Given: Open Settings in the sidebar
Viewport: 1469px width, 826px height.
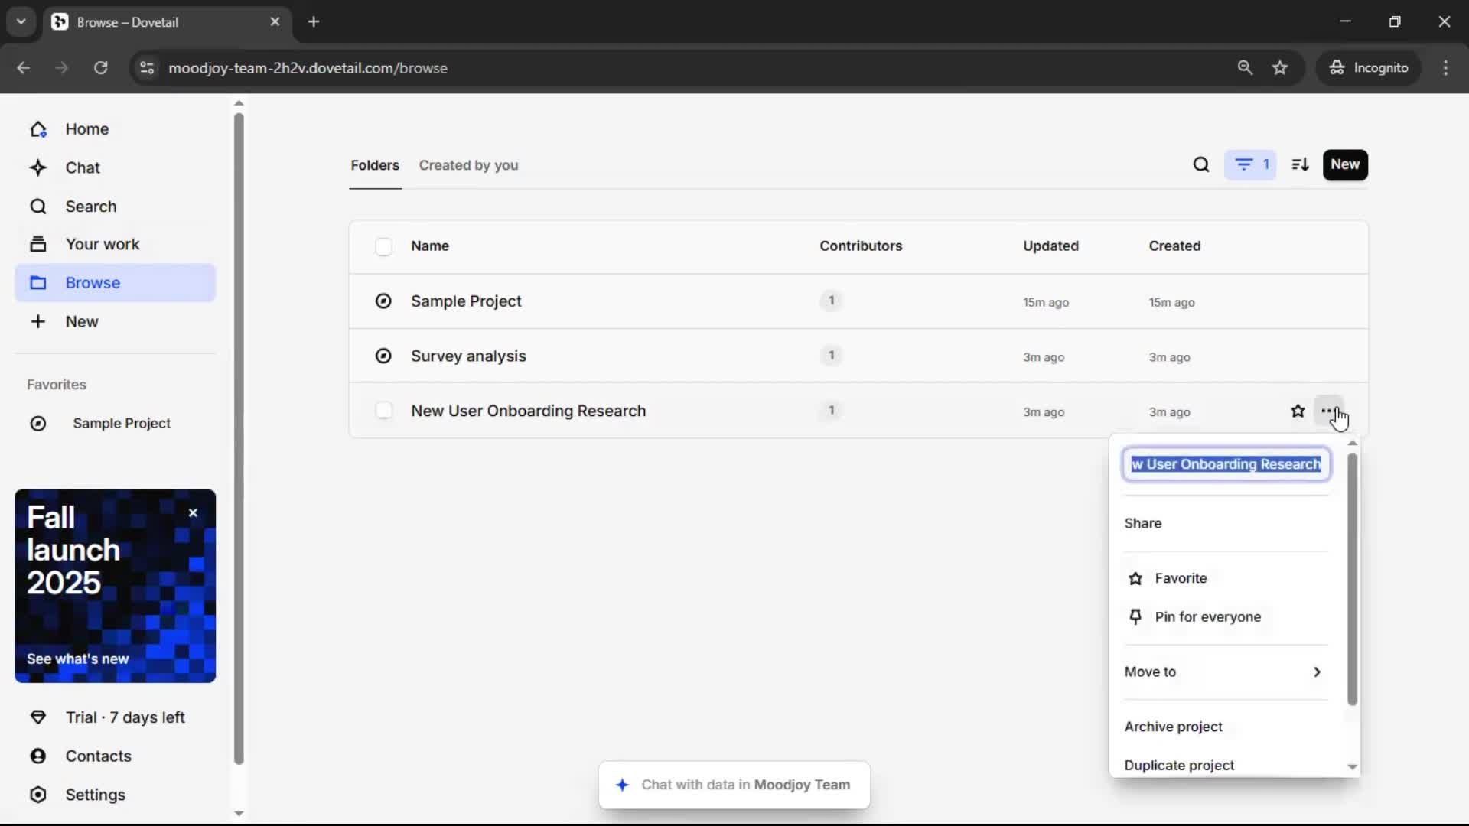Looking at the screenshot, I should (x=95, y=795).
